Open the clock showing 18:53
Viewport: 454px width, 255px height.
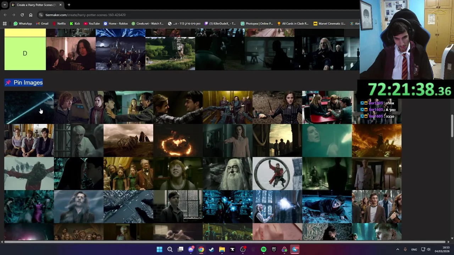(x=442, y=249)
